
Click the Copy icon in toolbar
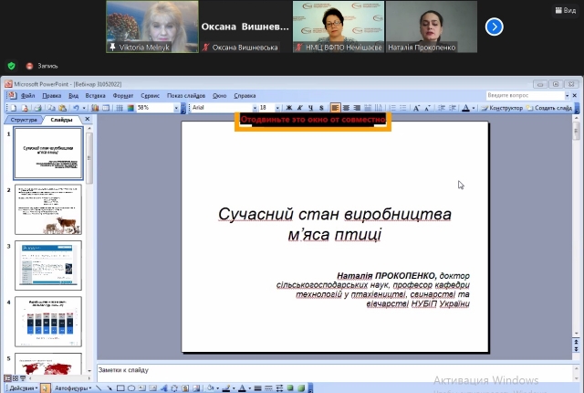tap(51, 108)
